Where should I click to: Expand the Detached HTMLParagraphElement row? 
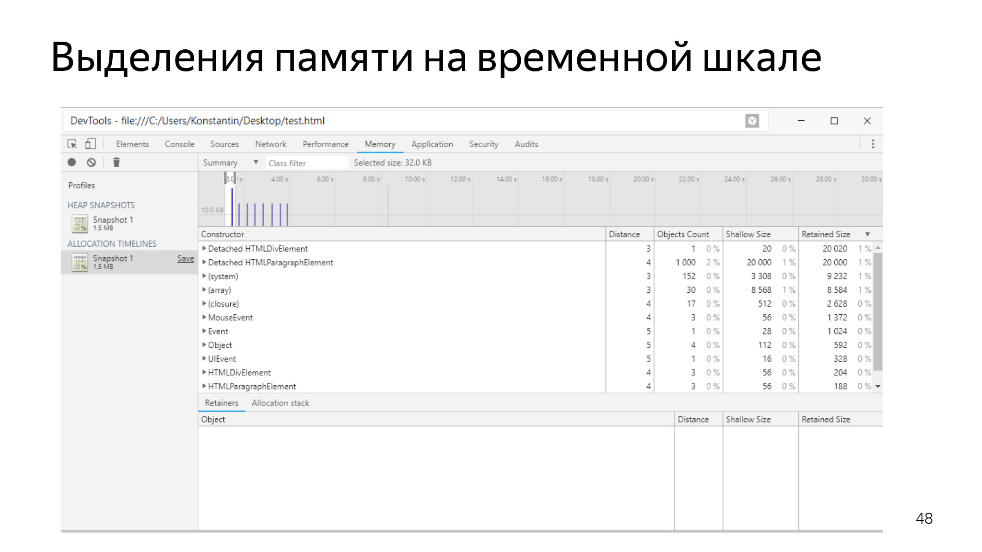click(x=204, y=263)
